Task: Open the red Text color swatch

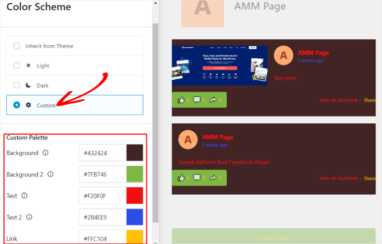Action: pos(135,196)
